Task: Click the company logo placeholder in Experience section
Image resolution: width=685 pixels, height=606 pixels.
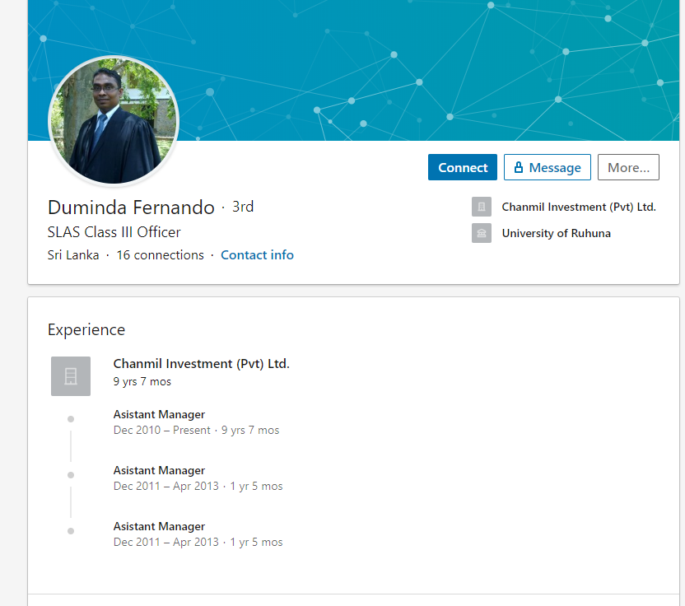Action: (71, 376)
